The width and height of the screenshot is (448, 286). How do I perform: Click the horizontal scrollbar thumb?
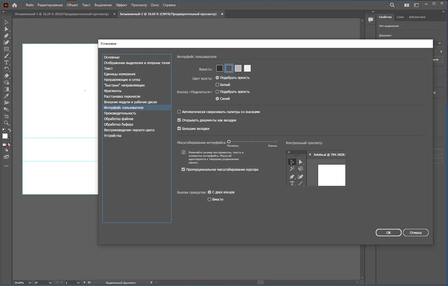coord(261,282)
